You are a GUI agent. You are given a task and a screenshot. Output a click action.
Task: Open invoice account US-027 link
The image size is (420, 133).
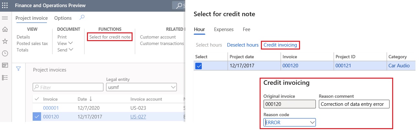[x=138, y=117]
